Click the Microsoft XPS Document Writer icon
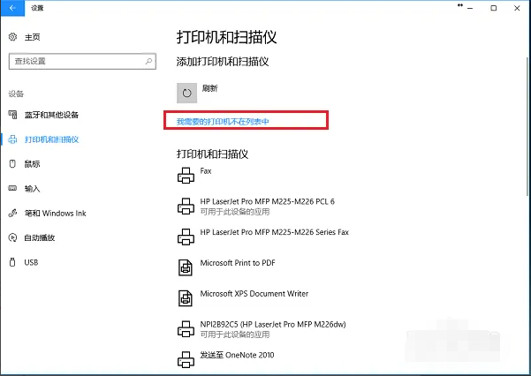 (x=186, y=297)
